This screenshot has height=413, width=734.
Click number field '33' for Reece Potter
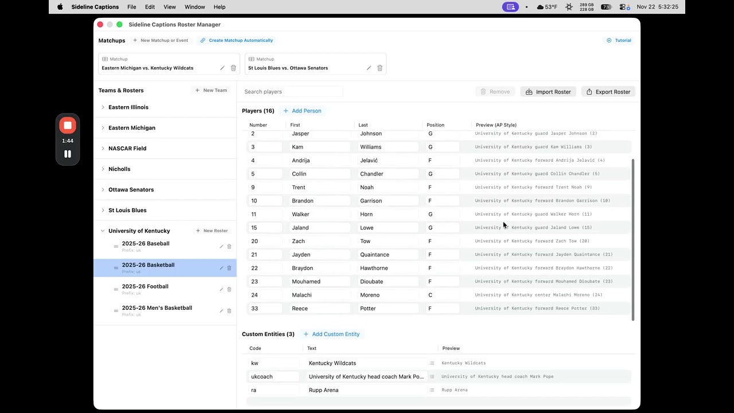[265, 309]
